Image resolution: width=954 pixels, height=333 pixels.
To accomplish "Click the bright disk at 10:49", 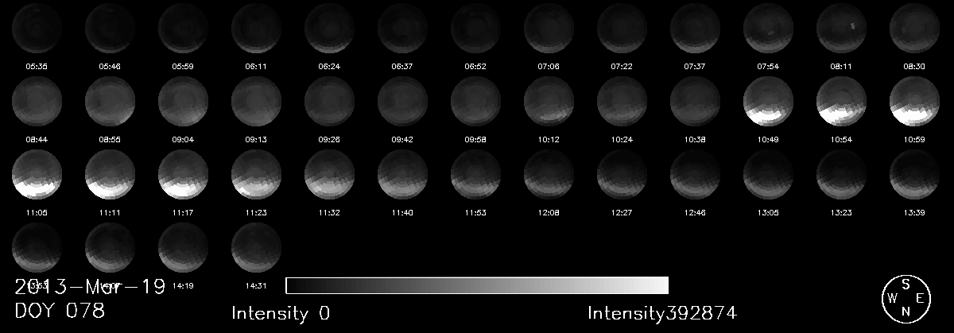I will (768, 101).
